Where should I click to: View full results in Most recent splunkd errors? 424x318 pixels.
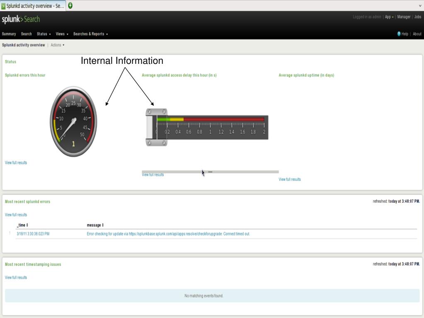pyautogui.click(x=16, y=215)
